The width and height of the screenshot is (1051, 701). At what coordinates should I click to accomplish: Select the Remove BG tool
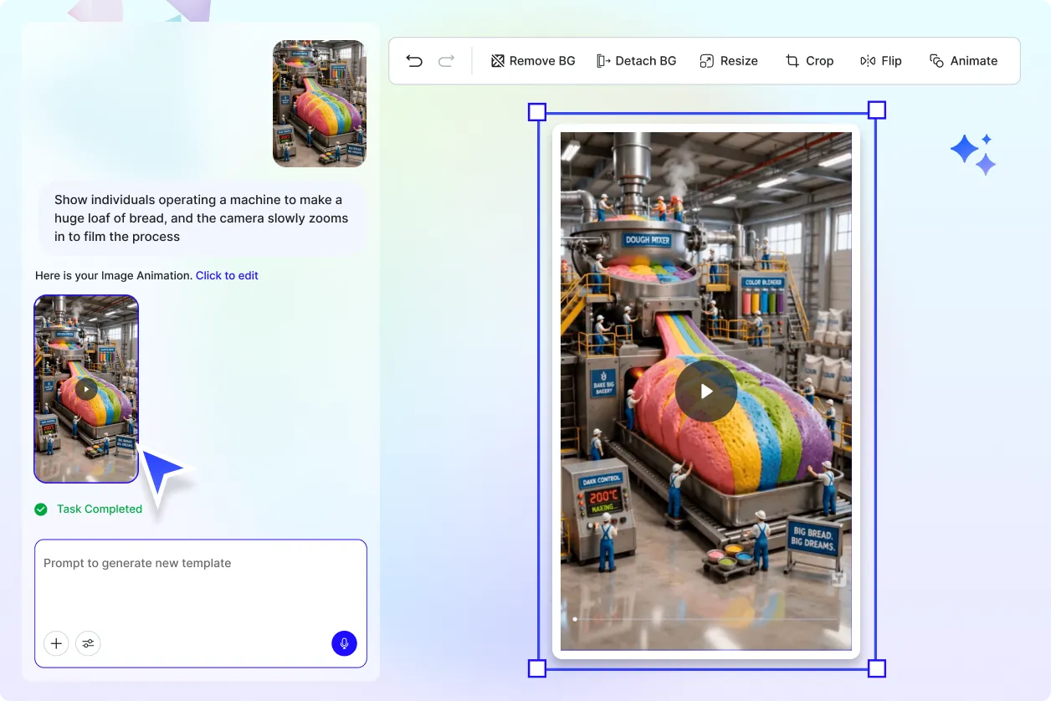coord(533,61)
